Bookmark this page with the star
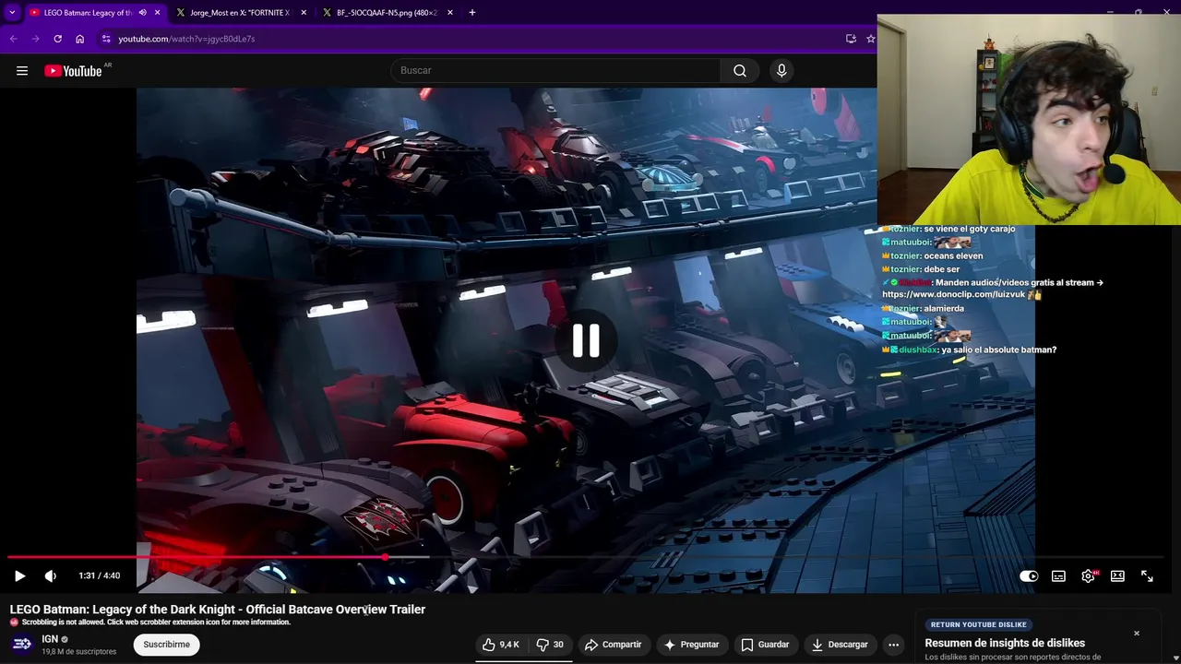 [x=870, y=39]
